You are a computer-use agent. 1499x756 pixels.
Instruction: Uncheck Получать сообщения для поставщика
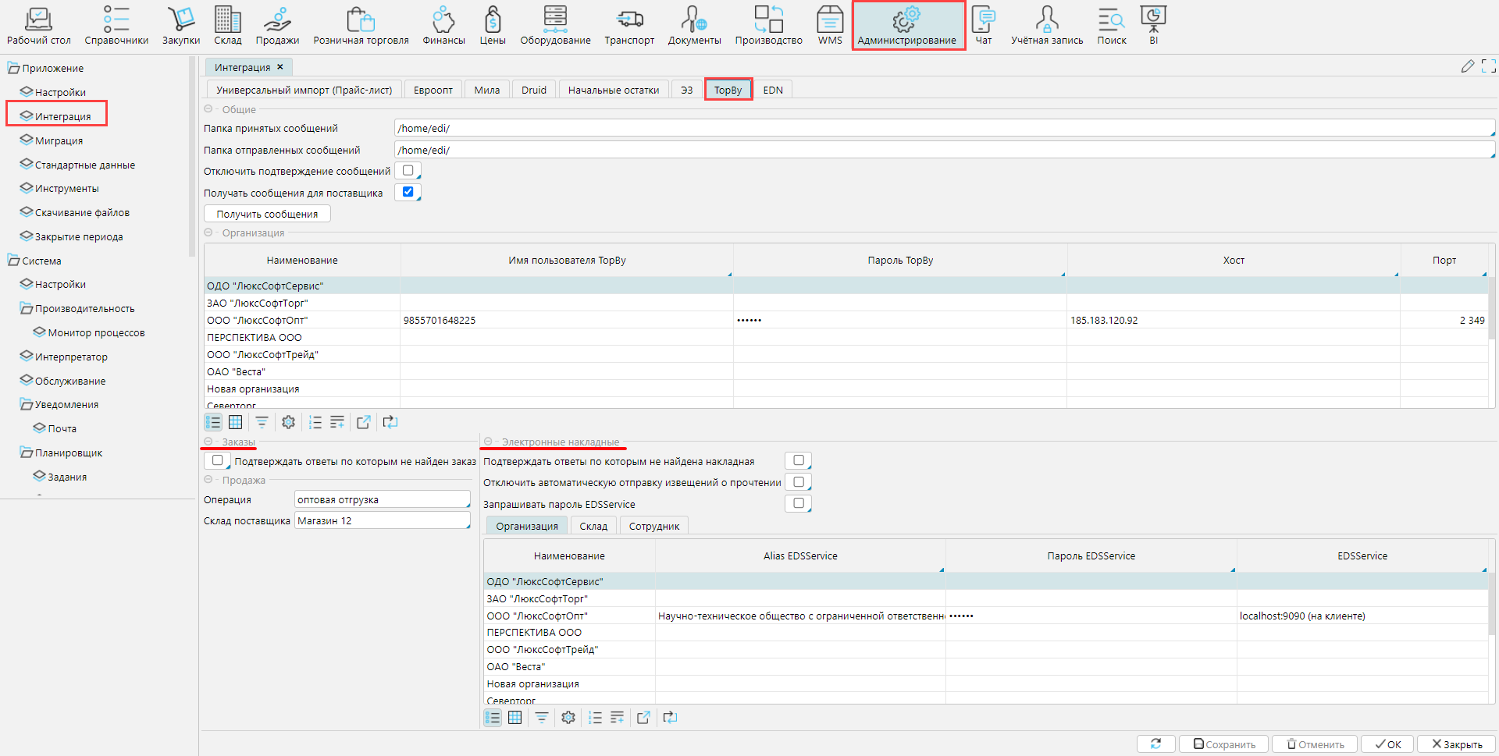pos(408,192)
